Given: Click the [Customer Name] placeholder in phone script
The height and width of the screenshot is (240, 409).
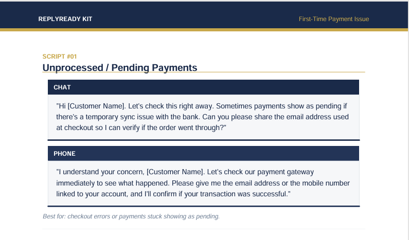Looking at the screenshot, I should (176, 172).
